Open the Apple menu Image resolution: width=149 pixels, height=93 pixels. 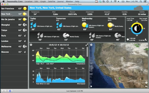[x=4, y=1]
